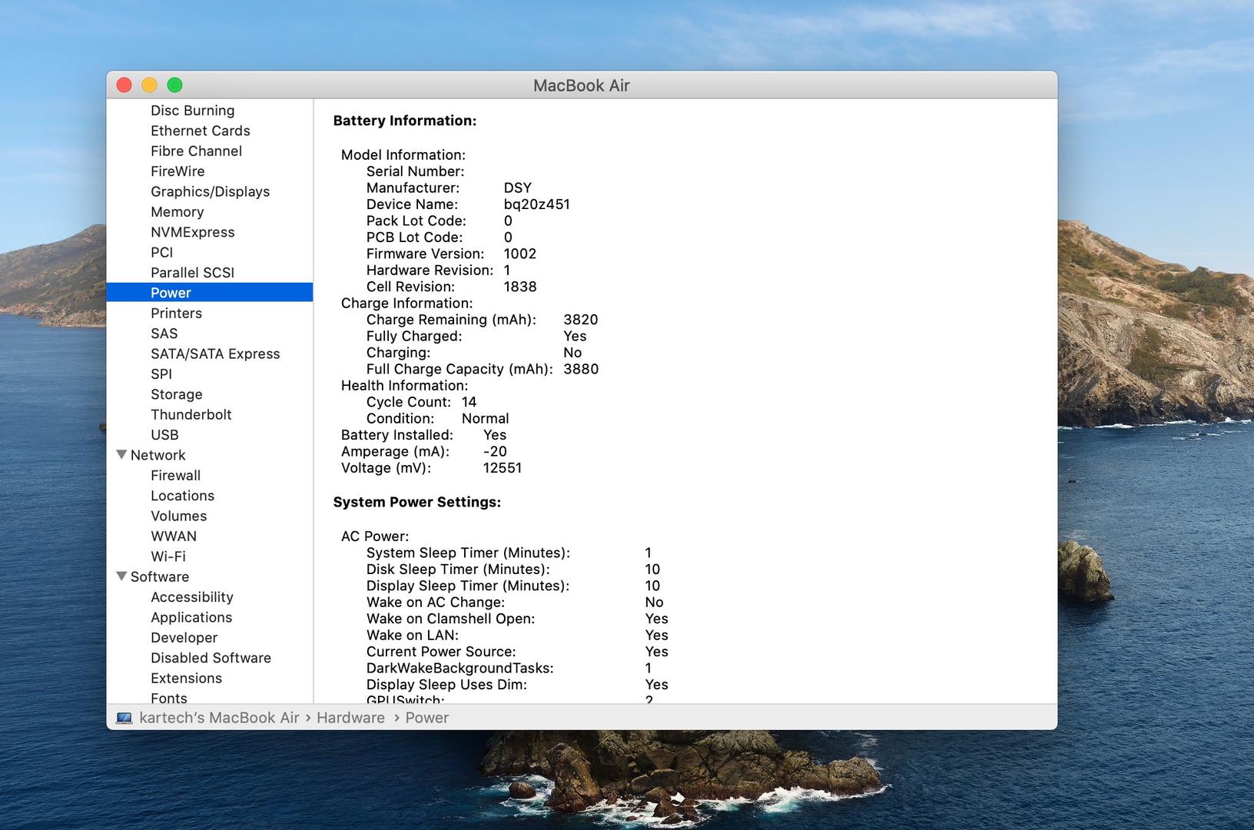This screenshot has width=1254, height=830.
Task: Click full charge capacity value 3880
Action: [x=580, y=369]
